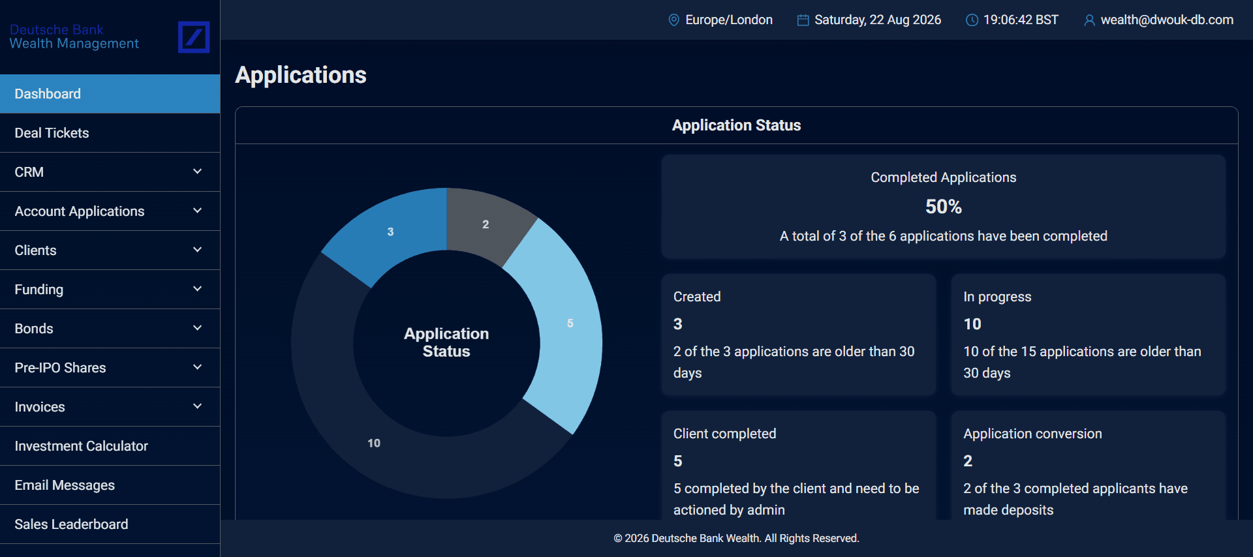1253x557 pixels.
Task: Click the Application conversion count of 2
Action: point(968,461)
